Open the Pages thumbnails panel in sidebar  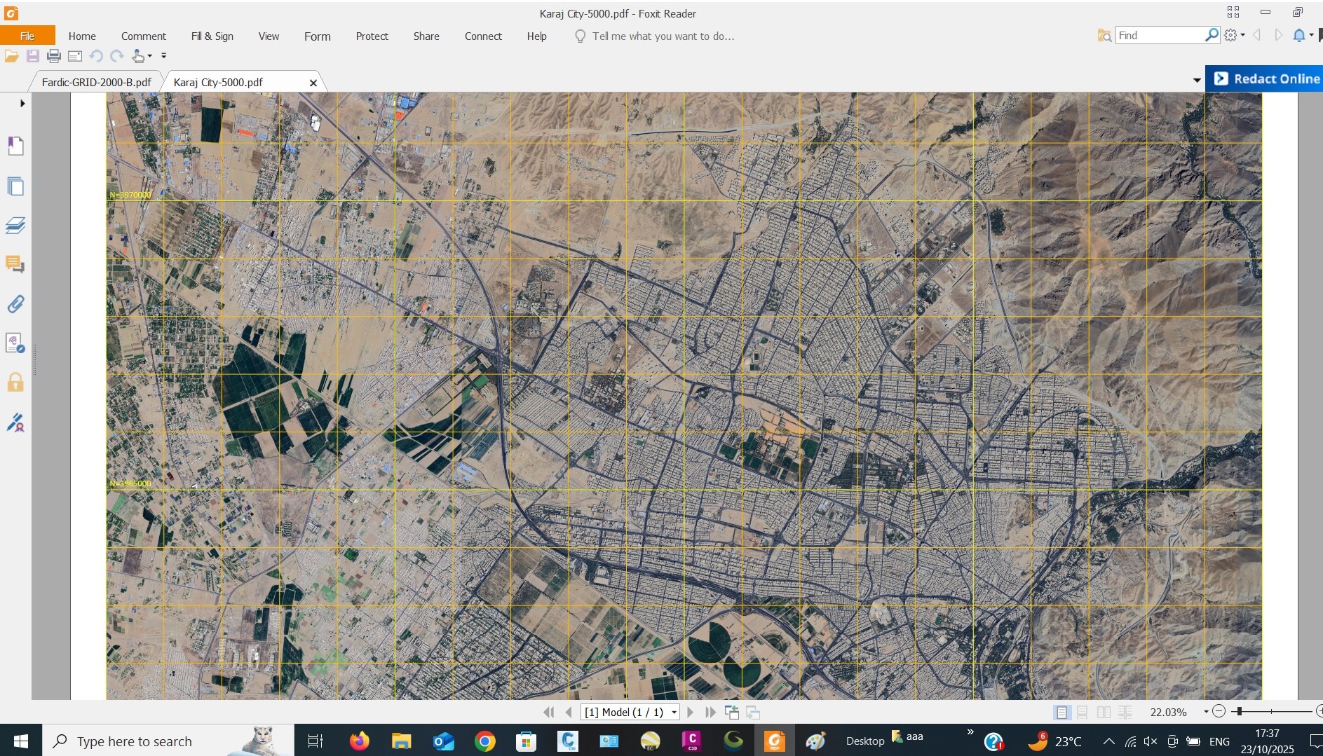(x=15, y=186)
